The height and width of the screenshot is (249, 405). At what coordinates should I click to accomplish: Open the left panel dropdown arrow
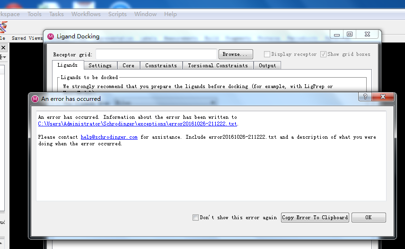coord(3,57)
